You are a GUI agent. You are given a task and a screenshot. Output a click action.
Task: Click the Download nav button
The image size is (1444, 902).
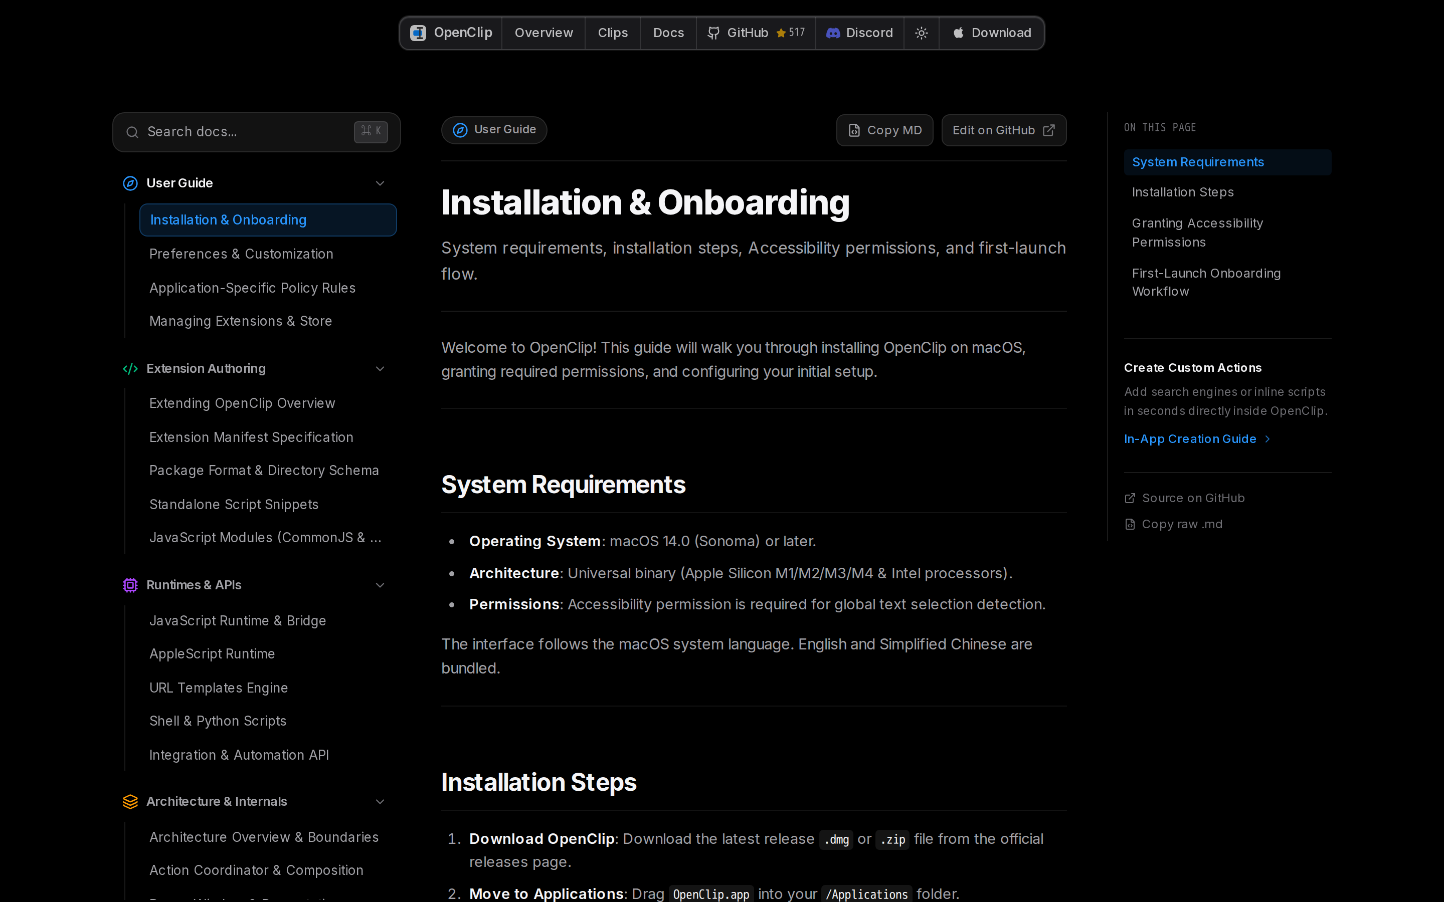pos(991,33)
